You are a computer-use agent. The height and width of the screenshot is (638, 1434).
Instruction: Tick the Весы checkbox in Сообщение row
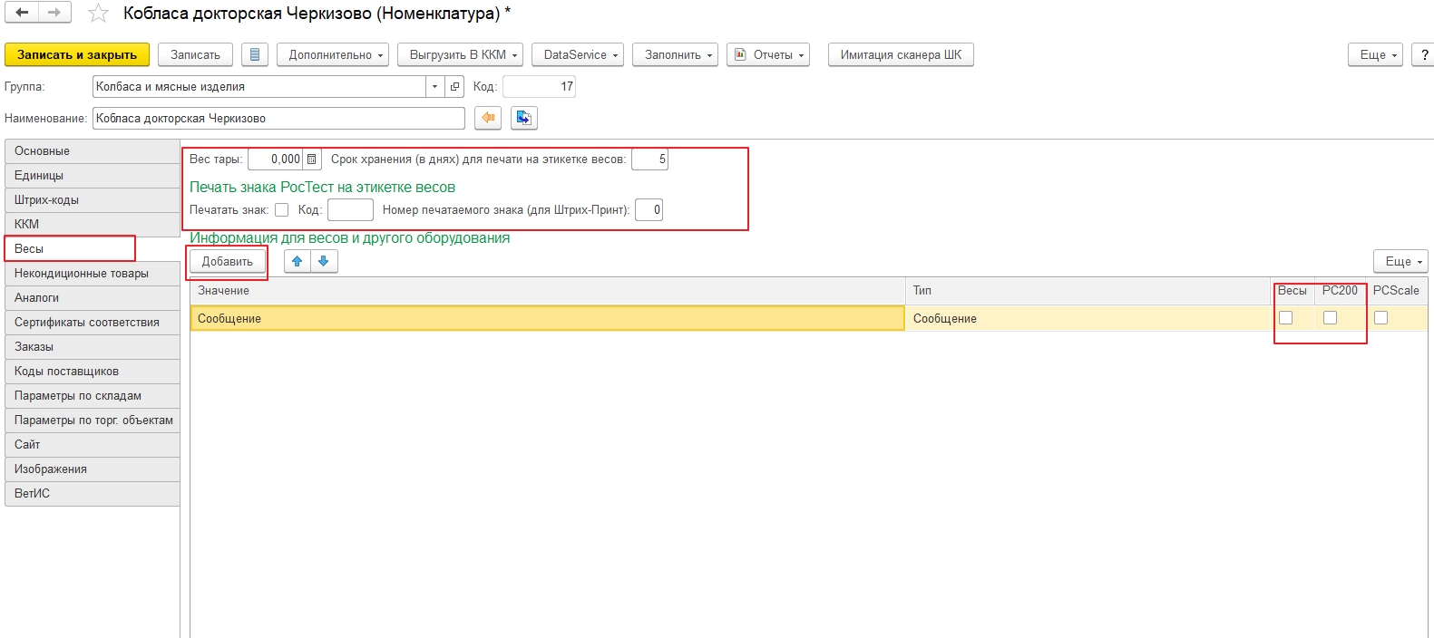(x=1285, y=318)
